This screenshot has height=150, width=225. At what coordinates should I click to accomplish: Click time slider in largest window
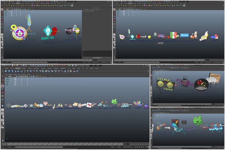[62, 144]
